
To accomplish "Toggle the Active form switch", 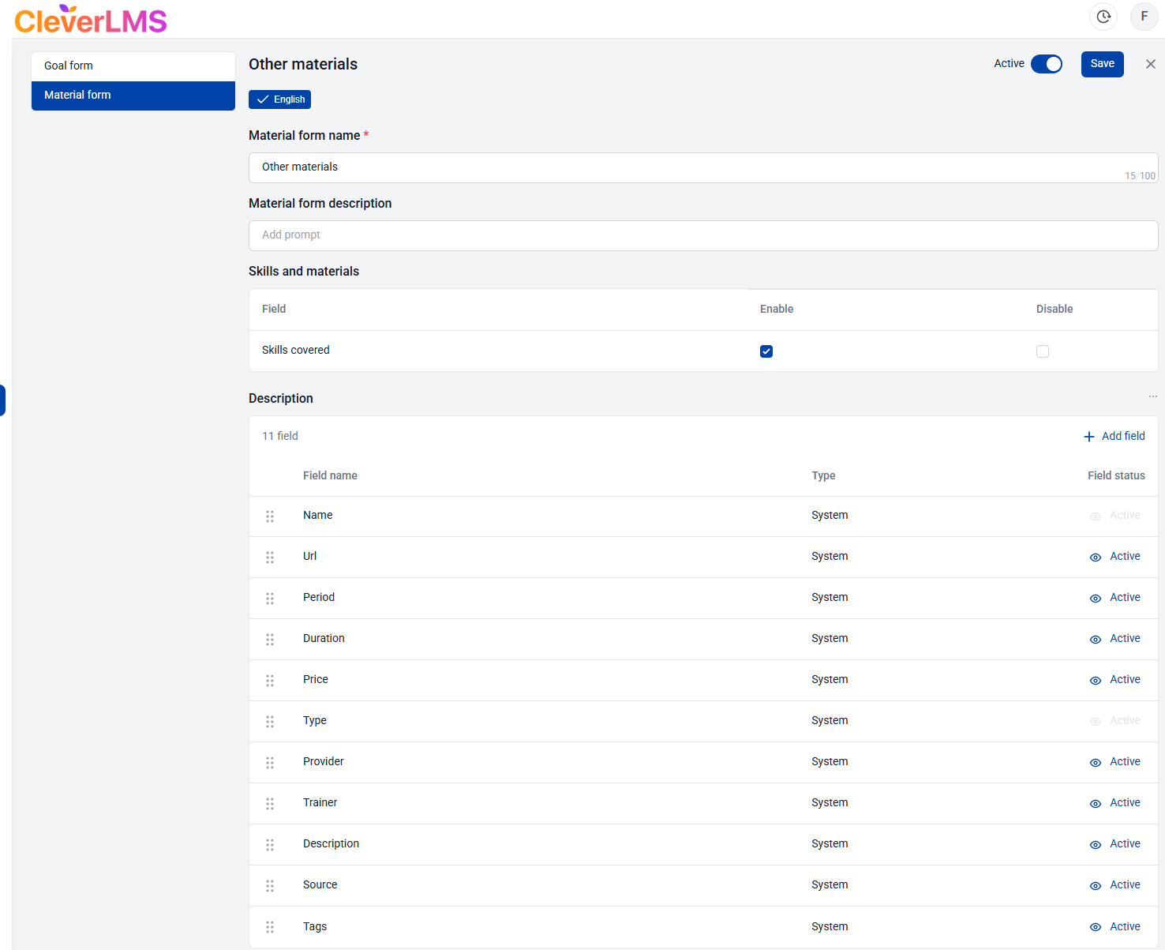I will (x=1047, y=64).
